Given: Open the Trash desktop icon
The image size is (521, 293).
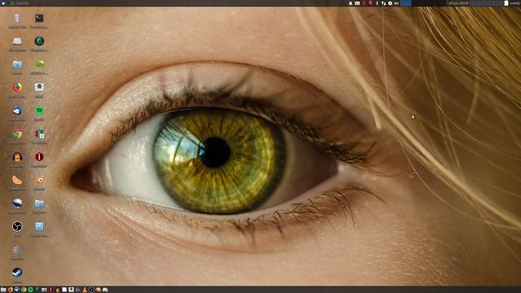Looking at the screenshot, I should pyautogui.click(x=17, y=18).
